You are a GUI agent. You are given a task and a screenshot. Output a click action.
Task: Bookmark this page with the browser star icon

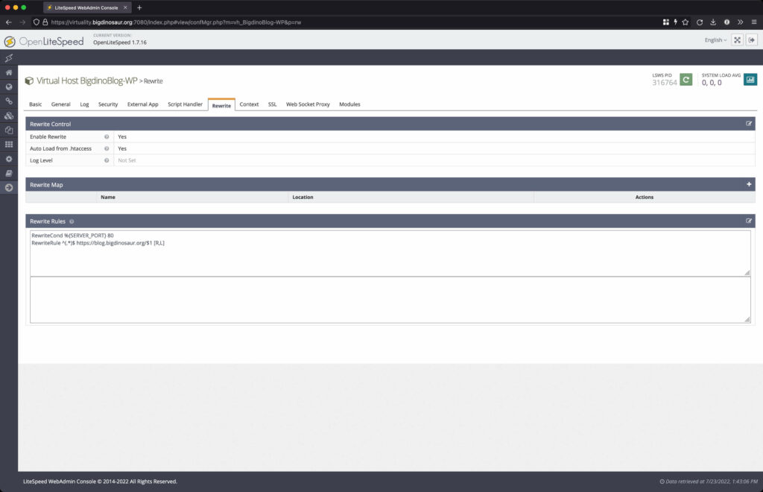(686, 22)
